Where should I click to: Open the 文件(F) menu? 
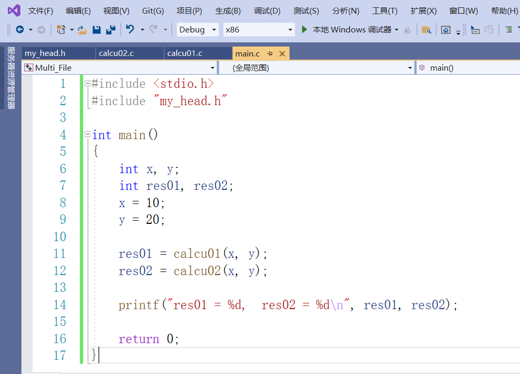(x=40, y=11)
